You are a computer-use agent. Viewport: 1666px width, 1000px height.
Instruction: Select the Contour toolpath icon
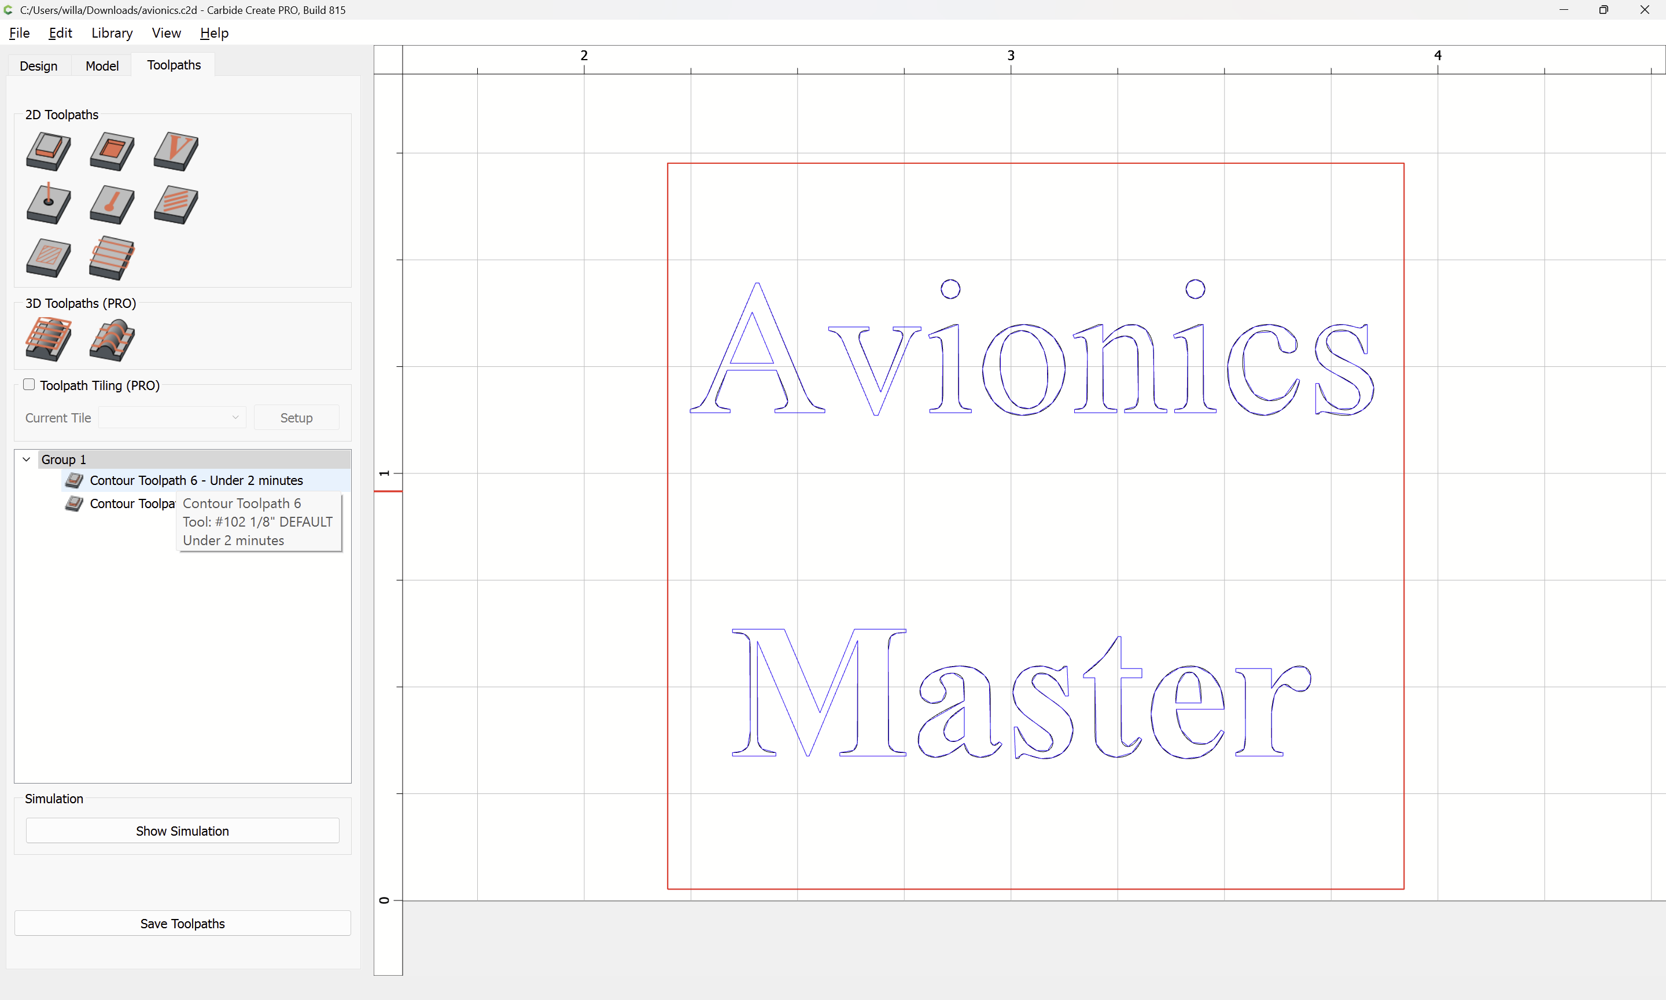pos(49,151)
